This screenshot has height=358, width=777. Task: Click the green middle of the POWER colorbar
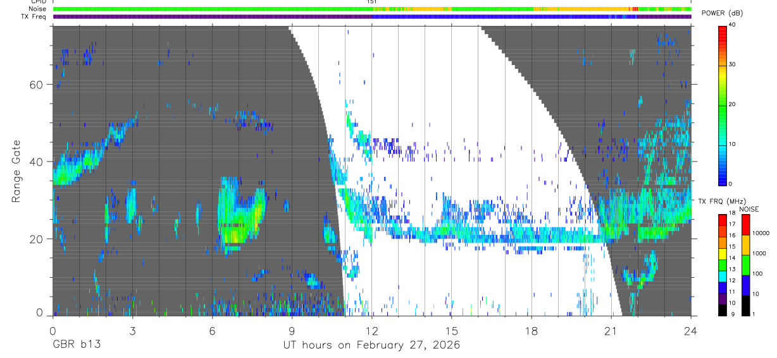coord(723,105)
